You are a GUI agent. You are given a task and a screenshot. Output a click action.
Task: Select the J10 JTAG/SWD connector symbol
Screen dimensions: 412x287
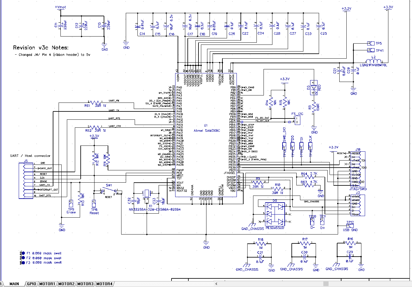pos(358,169)
